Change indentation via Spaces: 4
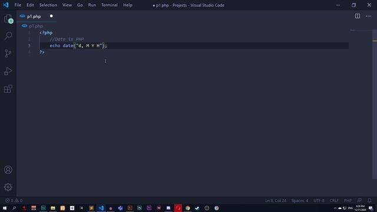Screen dimensions: 377x212 (x=300, y=200)
